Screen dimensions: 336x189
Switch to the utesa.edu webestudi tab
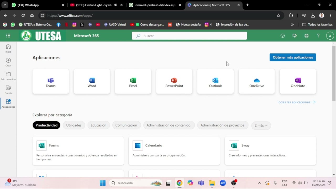[x=155, y=5]
